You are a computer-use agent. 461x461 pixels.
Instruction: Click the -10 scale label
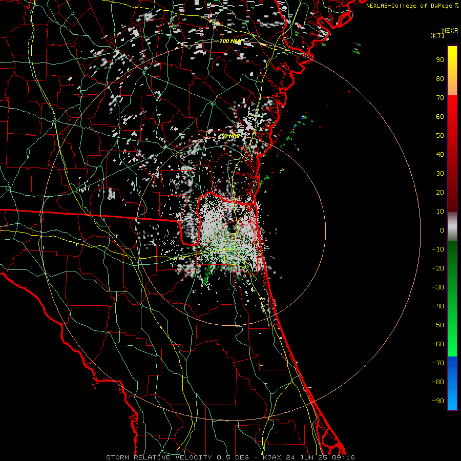pyautogui.click(x=438, y=249)
